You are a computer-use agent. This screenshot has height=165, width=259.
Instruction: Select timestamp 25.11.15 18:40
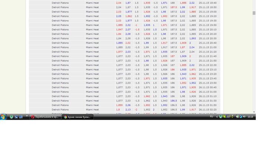pos(208,3)
